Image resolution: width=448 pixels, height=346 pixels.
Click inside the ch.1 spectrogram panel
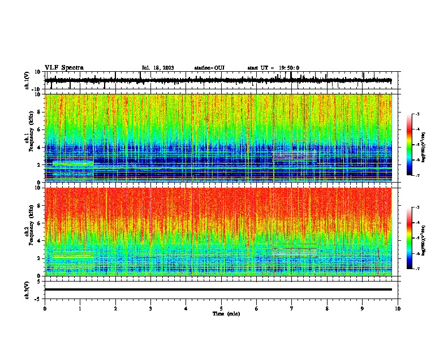click(218, 138)
